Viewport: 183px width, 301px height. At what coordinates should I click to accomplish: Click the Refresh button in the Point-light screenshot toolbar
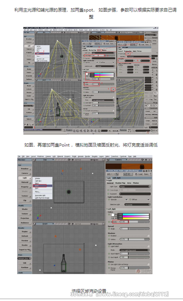click(25, 236)
